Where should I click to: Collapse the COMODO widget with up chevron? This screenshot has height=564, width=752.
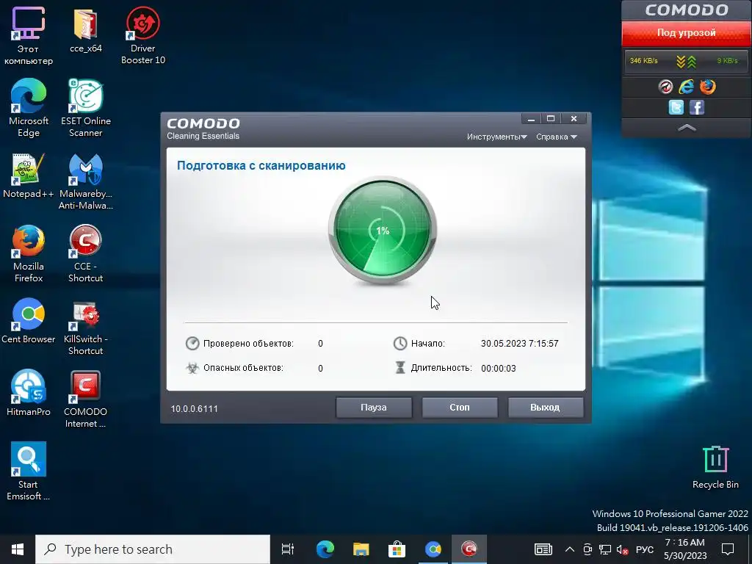coord(687,128)
